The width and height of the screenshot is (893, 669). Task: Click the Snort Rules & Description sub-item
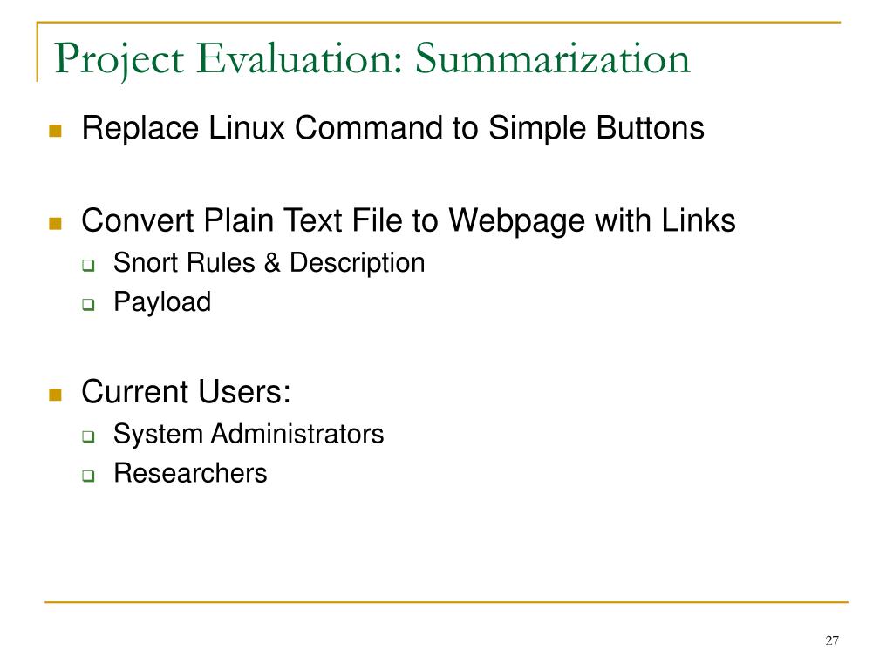269,263
